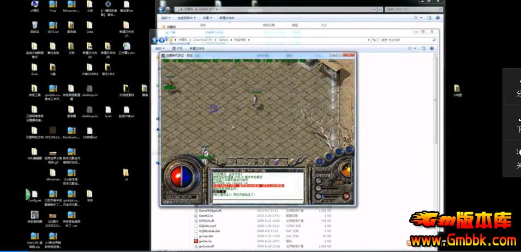Click the 新建文件夹 (New folder) toolbar item

pos(197,48)
